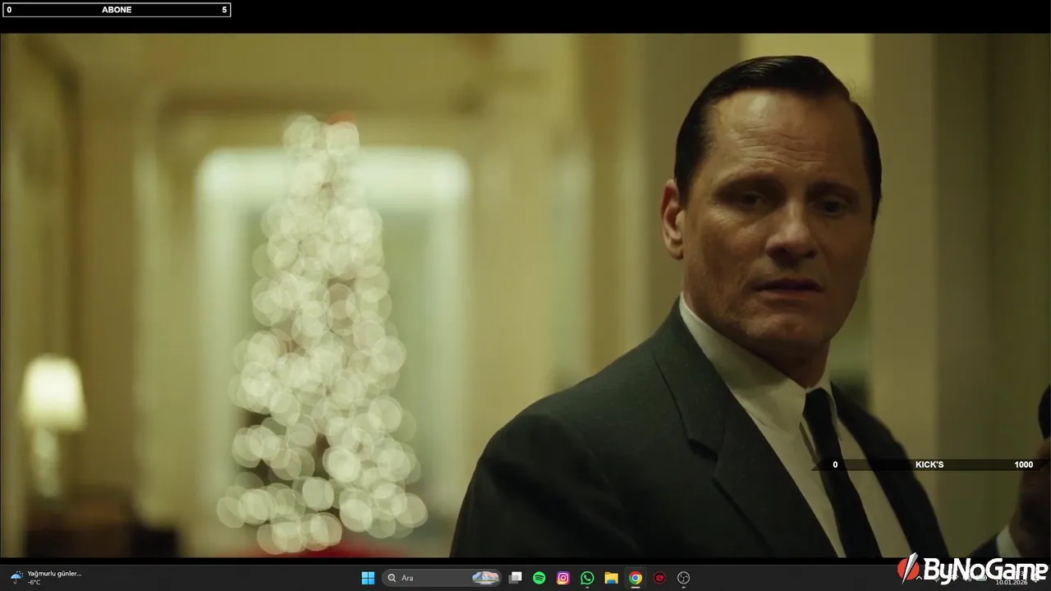Click the KICK'S goal bar overlay
Viewport: 1051px width, 591px height.
pyautogui.click(x=931, y=465)
